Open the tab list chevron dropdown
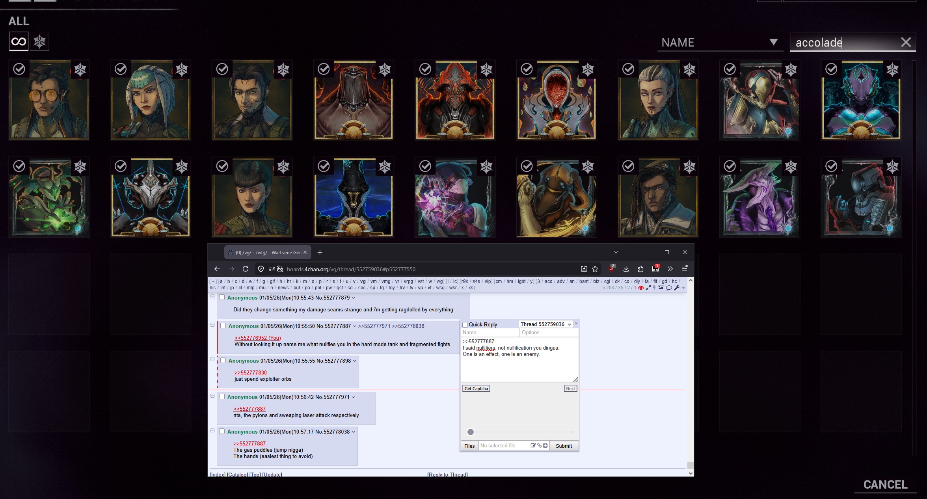Image resolution: width=927 pixels, height=499 pixels. [616, 252]
